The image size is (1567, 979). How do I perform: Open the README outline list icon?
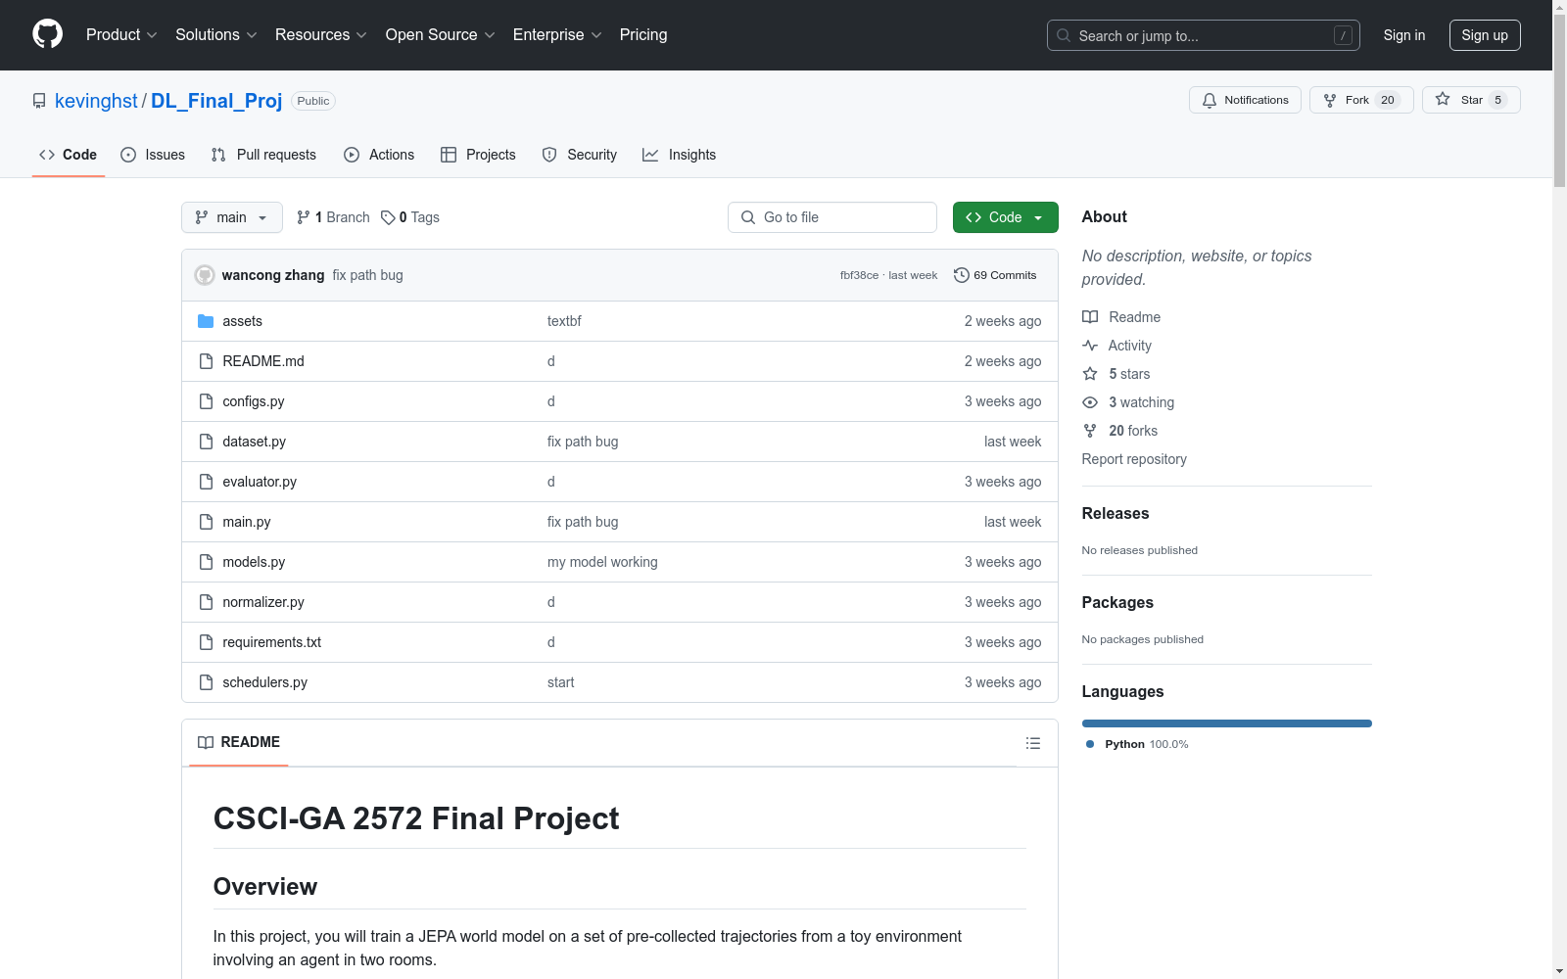pos(1033,743)
